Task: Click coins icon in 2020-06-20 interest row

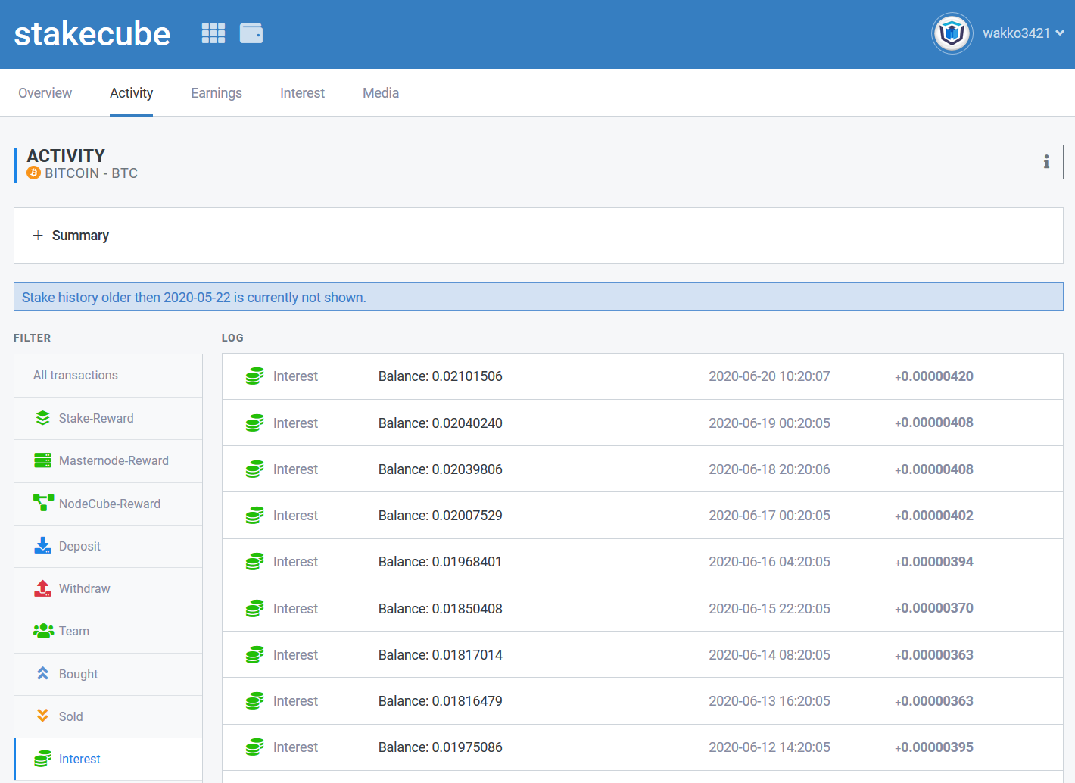Action: (255, 376)
